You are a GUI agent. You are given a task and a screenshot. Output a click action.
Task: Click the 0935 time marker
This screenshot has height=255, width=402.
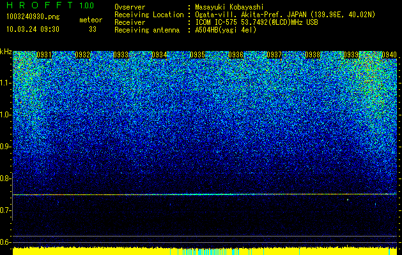pyautogui.click(x=197, y=55)
